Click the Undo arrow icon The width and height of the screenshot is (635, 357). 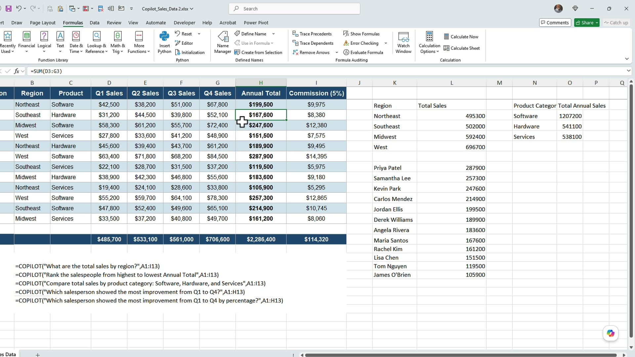tap(19, 9)
